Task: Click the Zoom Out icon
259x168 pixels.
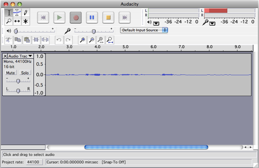Action: [92, 40]
